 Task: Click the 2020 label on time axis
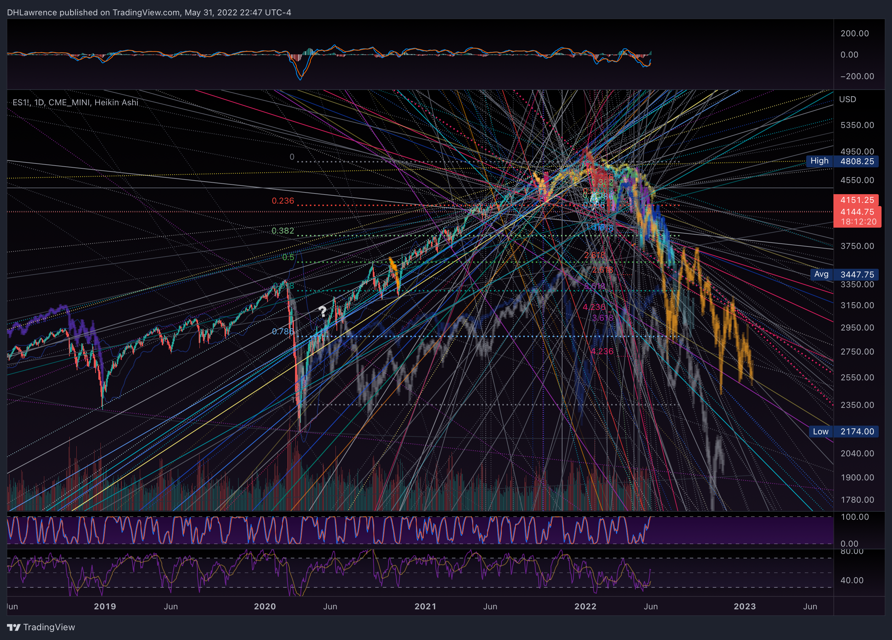pyautogui.click(x=265, y=606)
